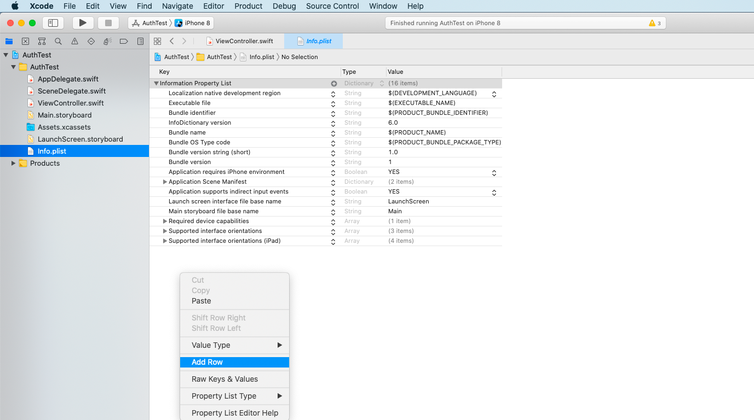Select Raw Keys & Values
Screen dimensions: 754x420
[x=234, y=379]
